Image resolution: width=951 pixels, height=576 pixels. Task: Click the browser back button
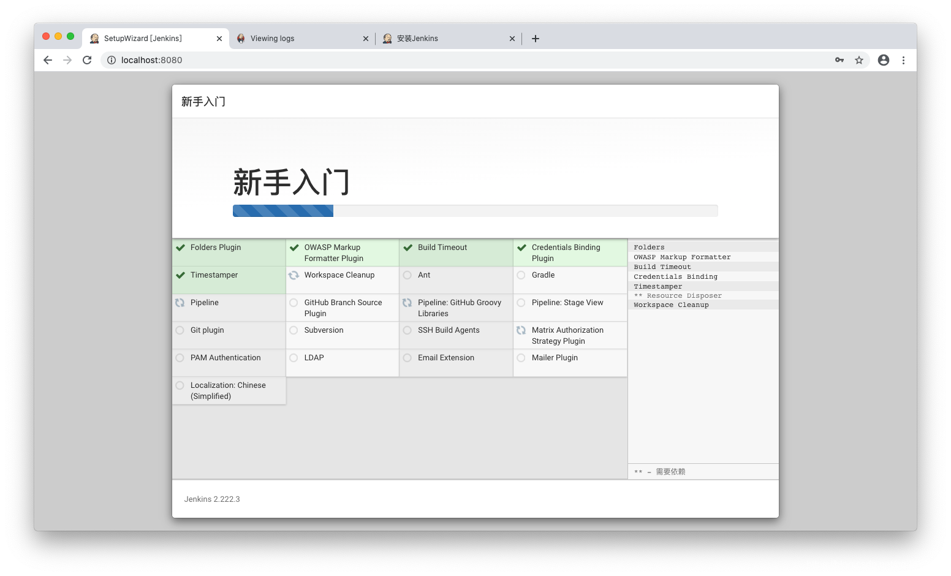[48, 60]
